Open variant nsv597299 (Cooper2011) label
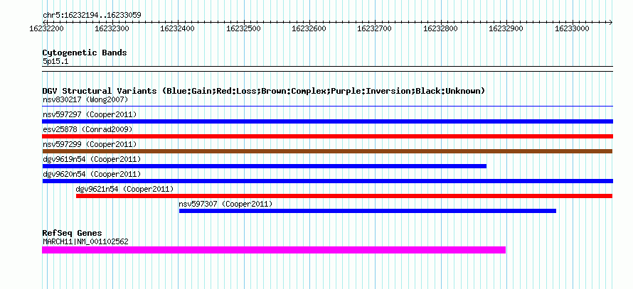The width and height of the screenshot is (633, 289). pos(90,144)
